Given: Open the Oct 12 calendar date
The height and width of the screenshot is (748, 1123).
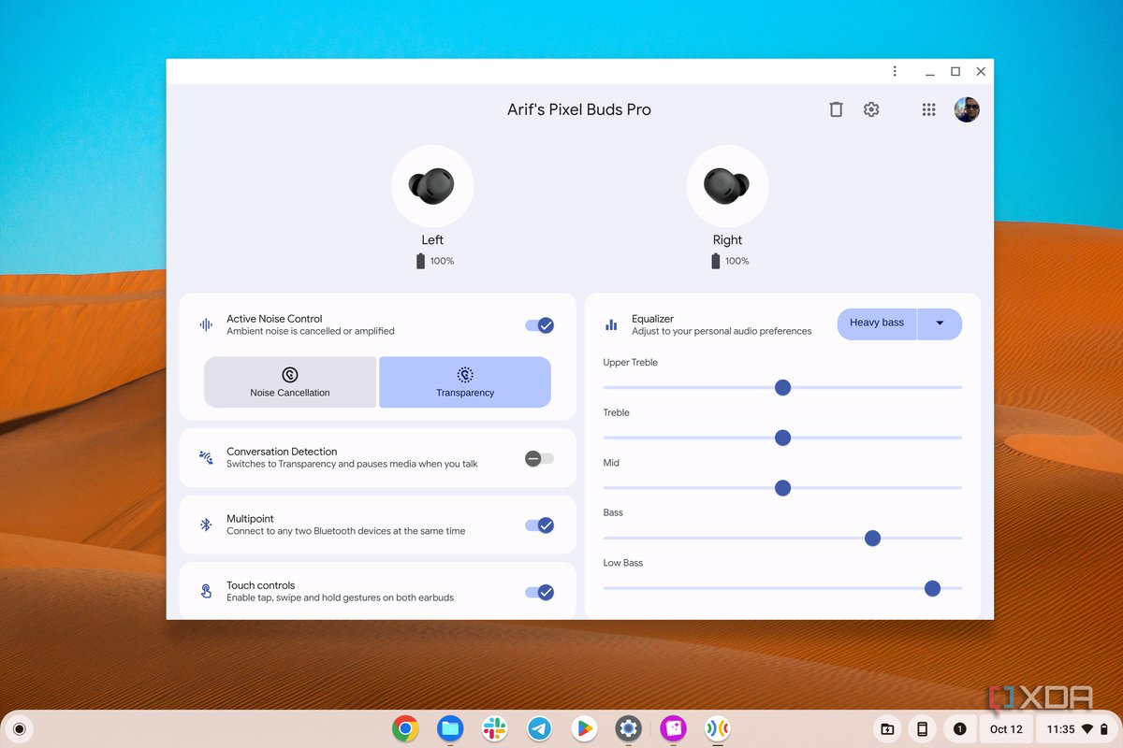Looking at the screenshot, I should tap(1006, 728).
